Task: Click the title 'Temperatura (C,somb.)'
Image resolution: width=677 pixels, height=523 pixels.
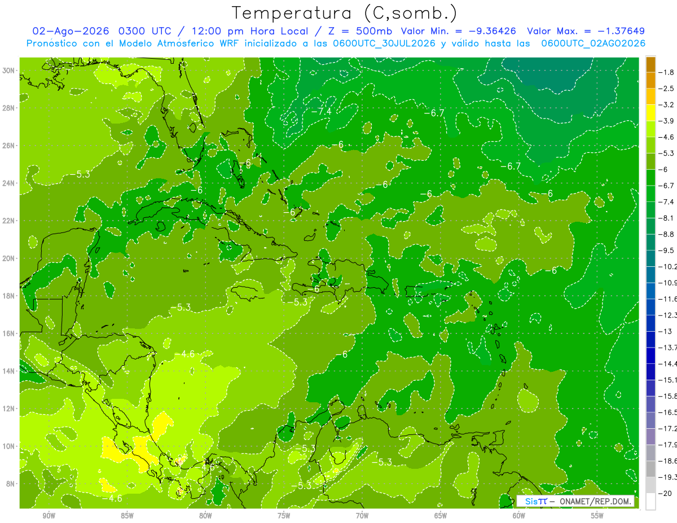Action: 344,13
